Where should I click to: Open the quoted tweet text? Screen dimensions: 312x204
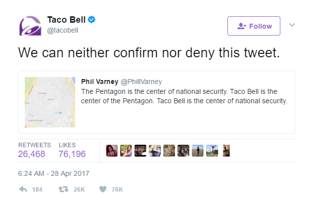point(184,96)
